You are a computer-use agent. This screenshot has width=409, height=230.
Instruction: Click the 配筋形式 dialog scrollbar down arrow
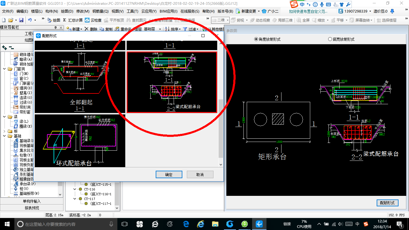[x=221, y=164]
